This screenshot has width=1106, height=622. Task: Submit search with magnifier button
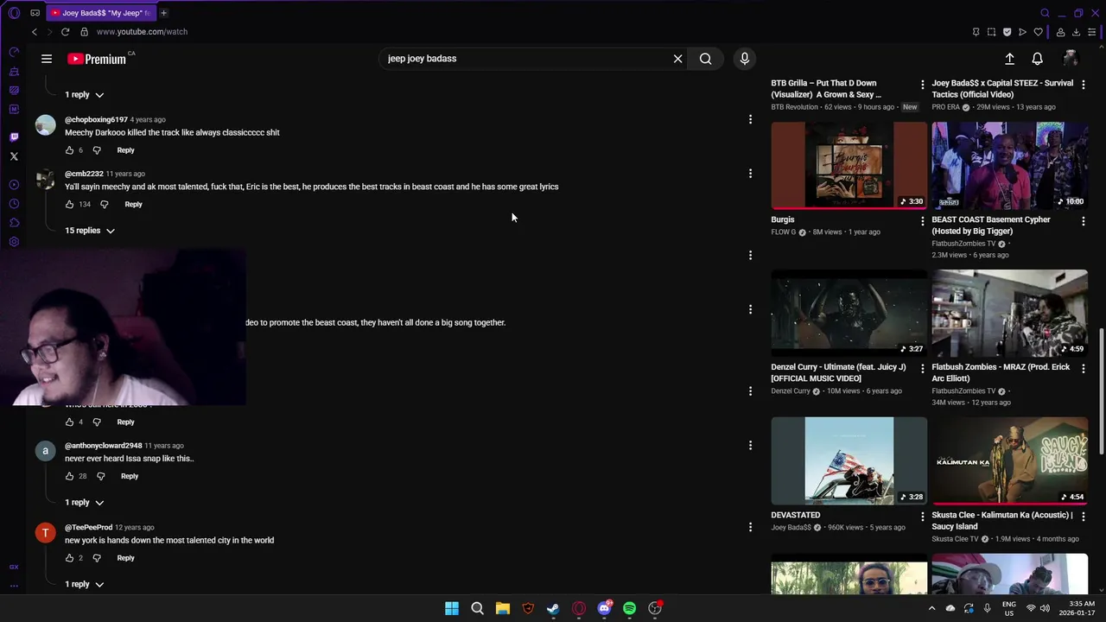(706, 59)
